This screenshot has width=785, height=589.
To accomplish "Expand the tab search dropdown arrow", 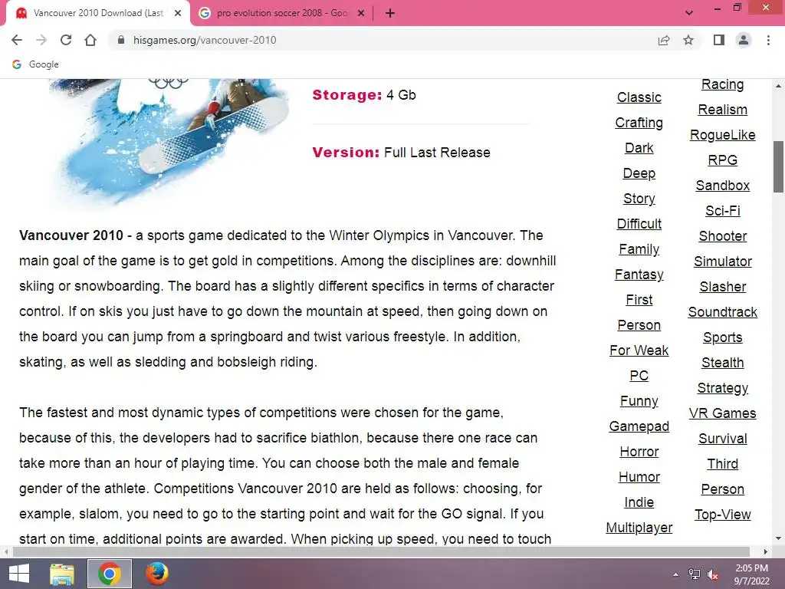I will click(x=689, y=13).
